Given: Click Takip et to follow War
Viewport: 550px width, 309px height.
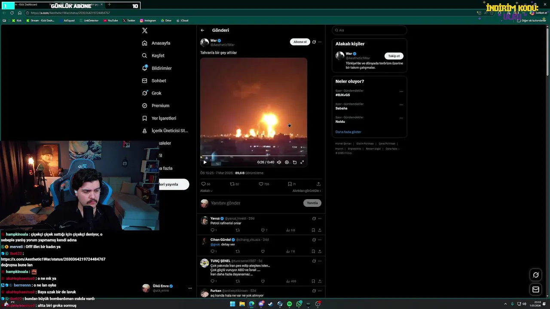Looking at the screenshot, I should tap(394, 56).
